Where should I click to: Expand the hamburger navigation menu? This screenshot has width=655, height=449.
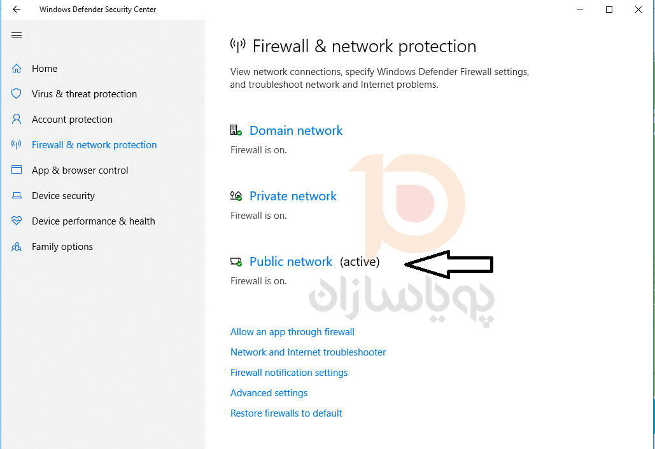pyautogui.click(x=17, y=36)
